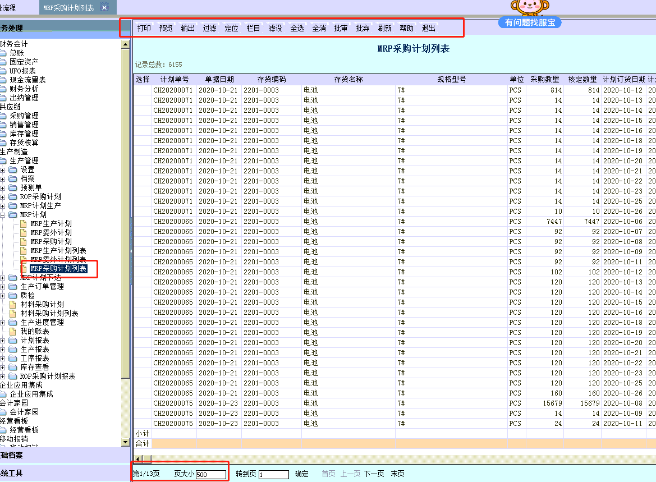Go to the next page with 下一页
656x482 pixels.
click(x=374, y=474)
